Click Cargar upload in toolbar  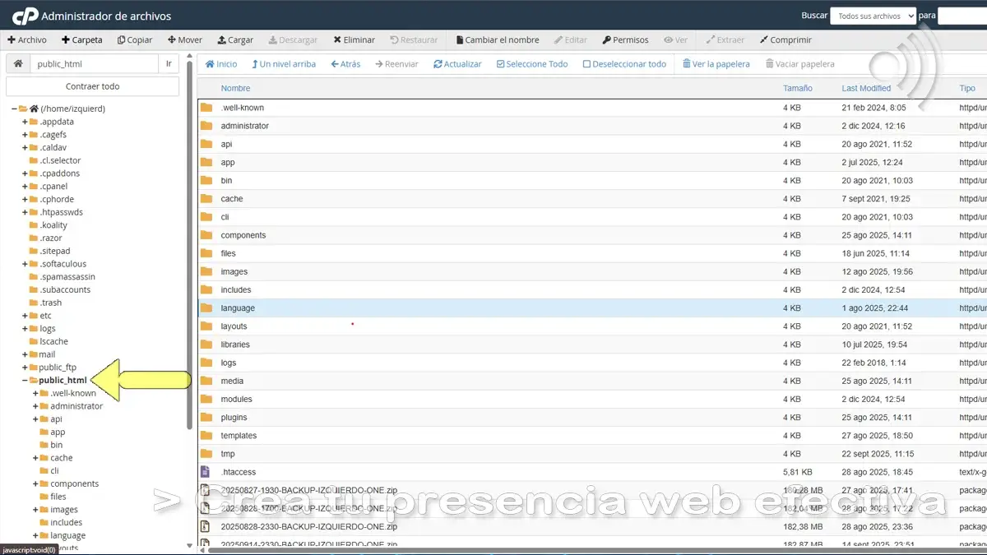[235, 40]
